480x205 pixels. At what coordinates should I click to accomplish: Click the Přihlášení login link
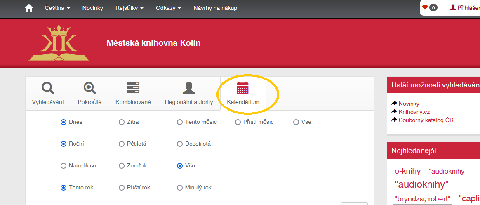468,8
